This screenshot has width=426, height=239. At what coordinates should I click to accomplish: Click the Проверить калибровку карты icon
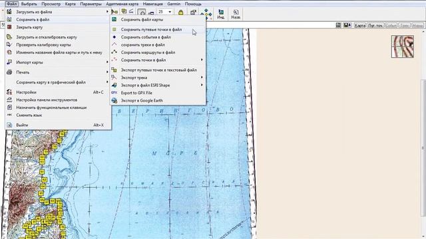(9, 44)
